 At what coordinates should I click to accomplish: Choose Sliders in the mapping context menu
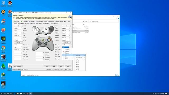click(x=68, y=57)
